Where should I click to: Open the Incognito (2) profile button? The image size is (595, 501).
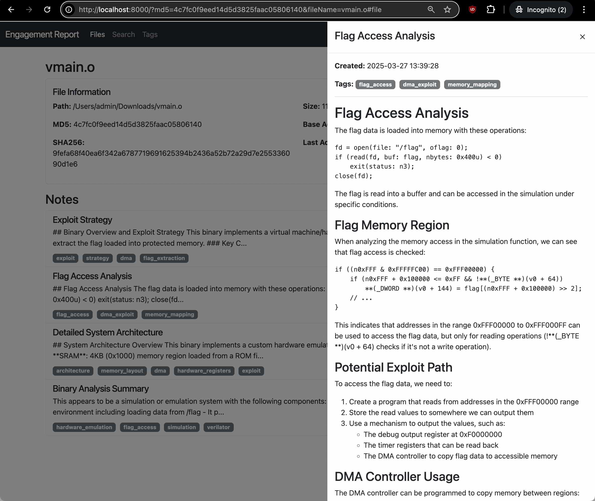541,10
